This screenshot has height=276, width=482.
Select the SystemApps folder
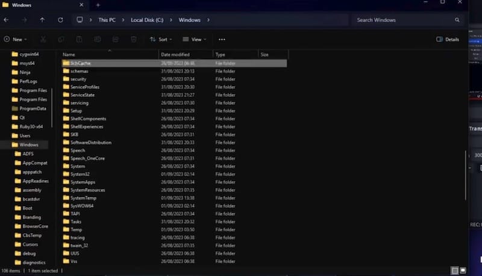click(174, 182)
